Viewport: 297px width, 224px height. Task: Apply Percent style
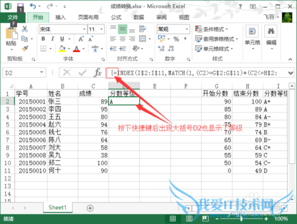pyautogui.click(x=176, y=39)
